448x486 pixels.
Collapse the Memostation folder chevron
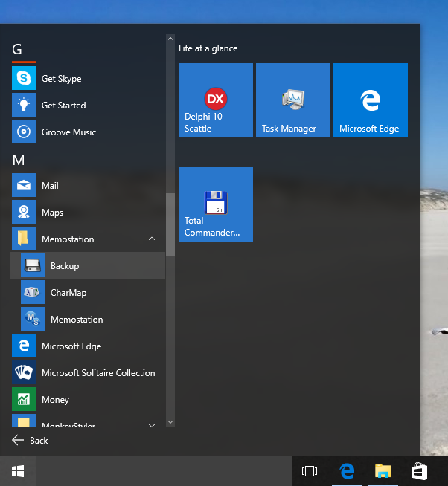pyautogui.click(x=152, y=239)
